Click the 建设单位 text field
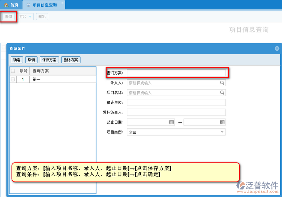This screenshot has width=282, height=197. 176,103
